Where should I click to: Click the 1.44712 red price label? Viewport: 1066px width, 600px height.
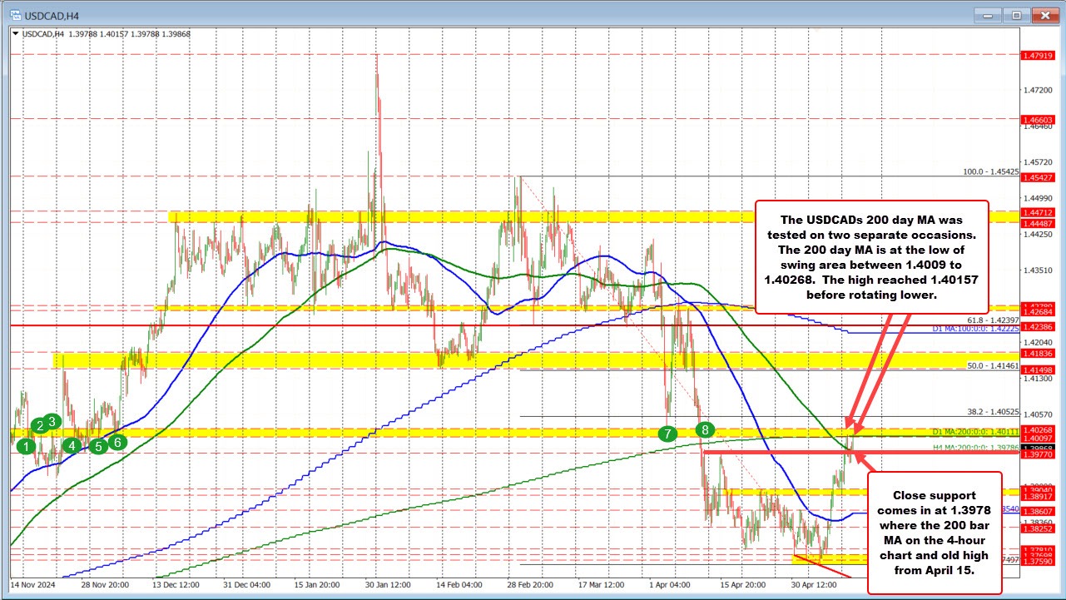click(1038, 213)
